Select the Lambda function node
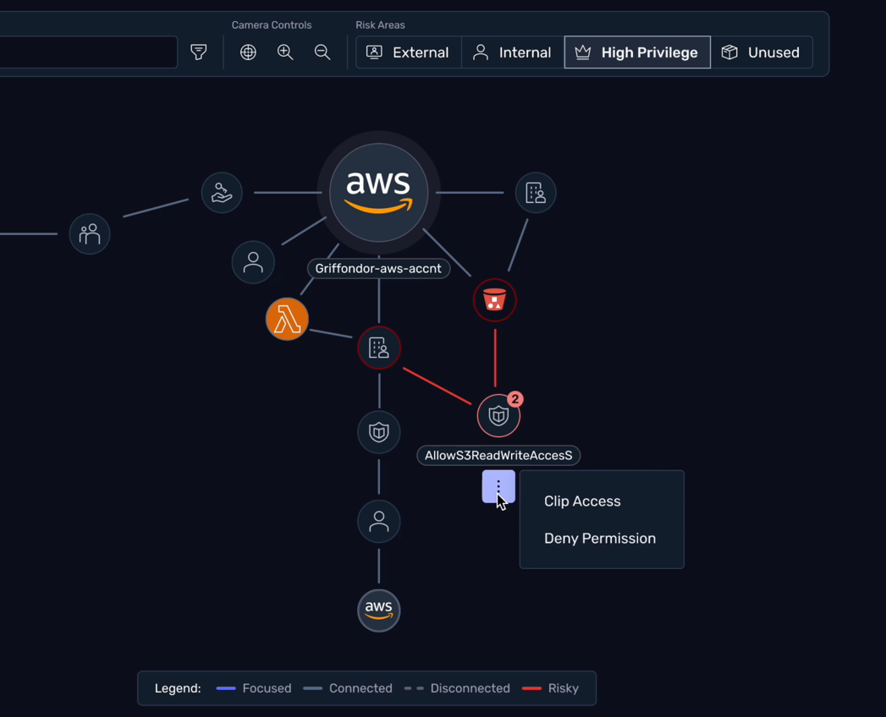Viewport: 886px width, 717px height. (287, 320)
